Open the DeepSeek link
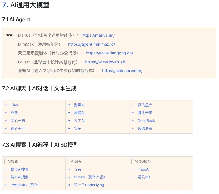219x194 pixels. coord(146,121)
